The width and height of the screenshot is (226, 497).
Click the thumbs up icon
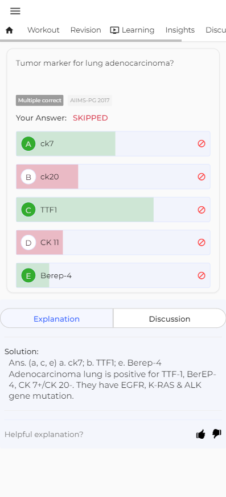tap(201, 434)
